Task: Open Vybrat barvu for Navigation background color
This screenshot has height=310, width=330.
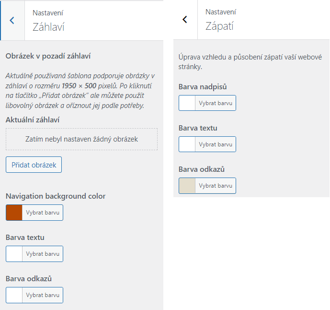Action: coord(43,213)
